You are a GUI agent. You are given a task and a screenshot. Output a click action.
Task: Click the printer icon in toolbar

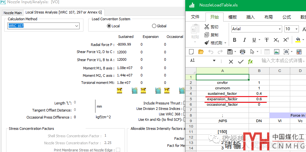(x=243, y=51)
